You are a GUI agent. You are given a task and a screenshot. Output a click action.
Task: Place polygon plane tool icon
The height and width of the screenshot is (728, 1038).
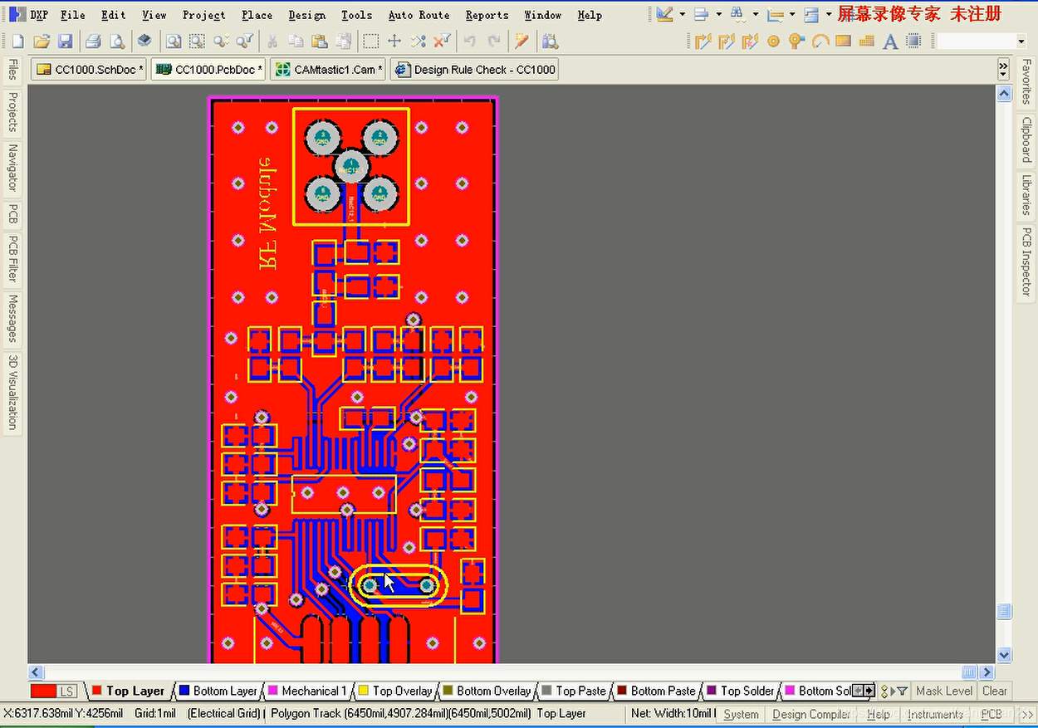pos(867,41)
